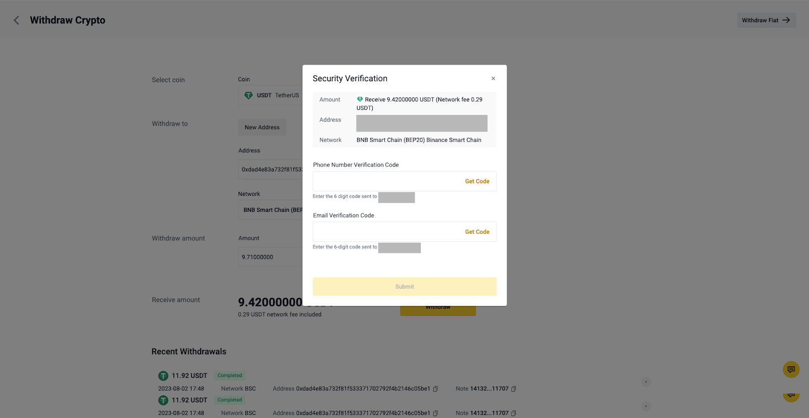Copy address of second recent withdrawal

point(435,413)
